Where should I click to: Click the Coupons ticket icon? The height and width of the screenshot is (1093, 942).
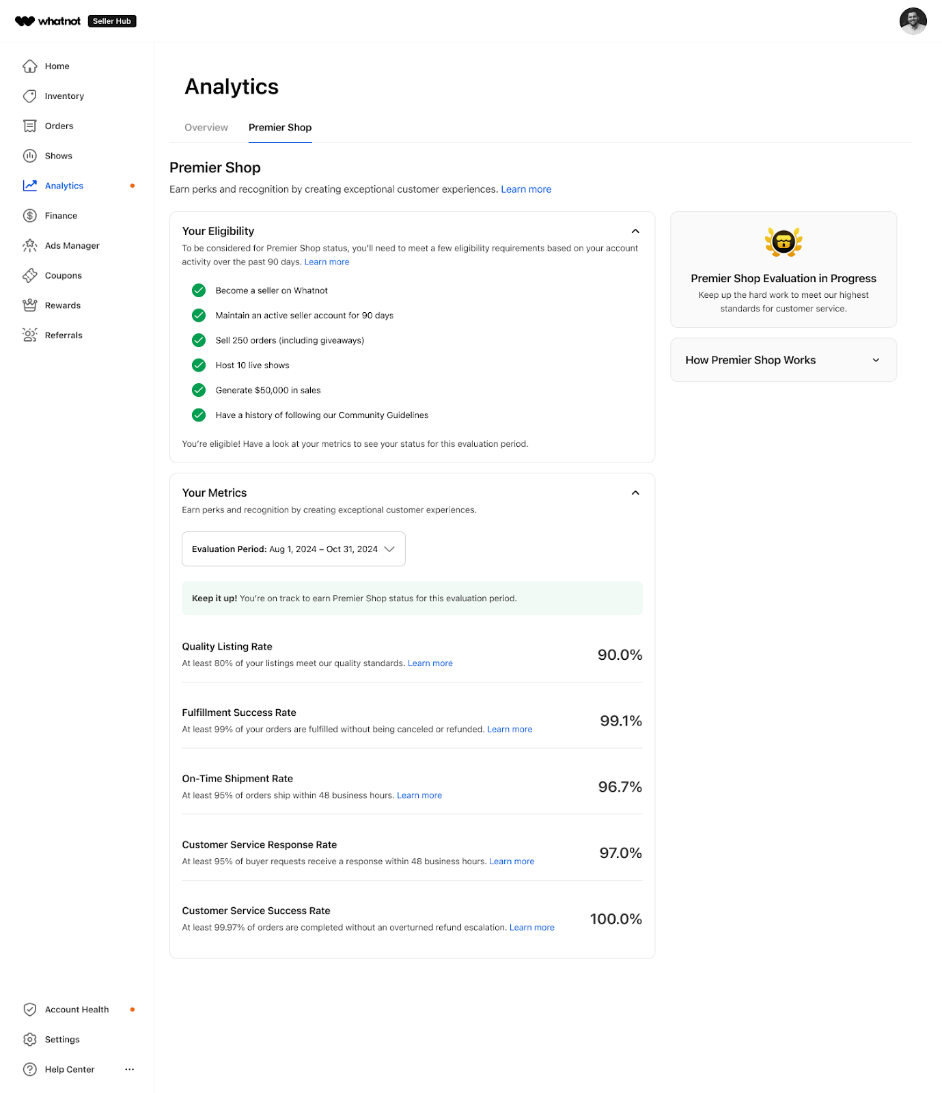coord(29,275)
